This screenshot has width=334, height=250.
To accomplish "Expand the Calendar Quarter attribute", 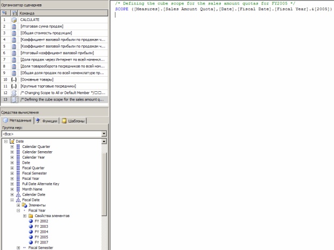I will [12, 146].
